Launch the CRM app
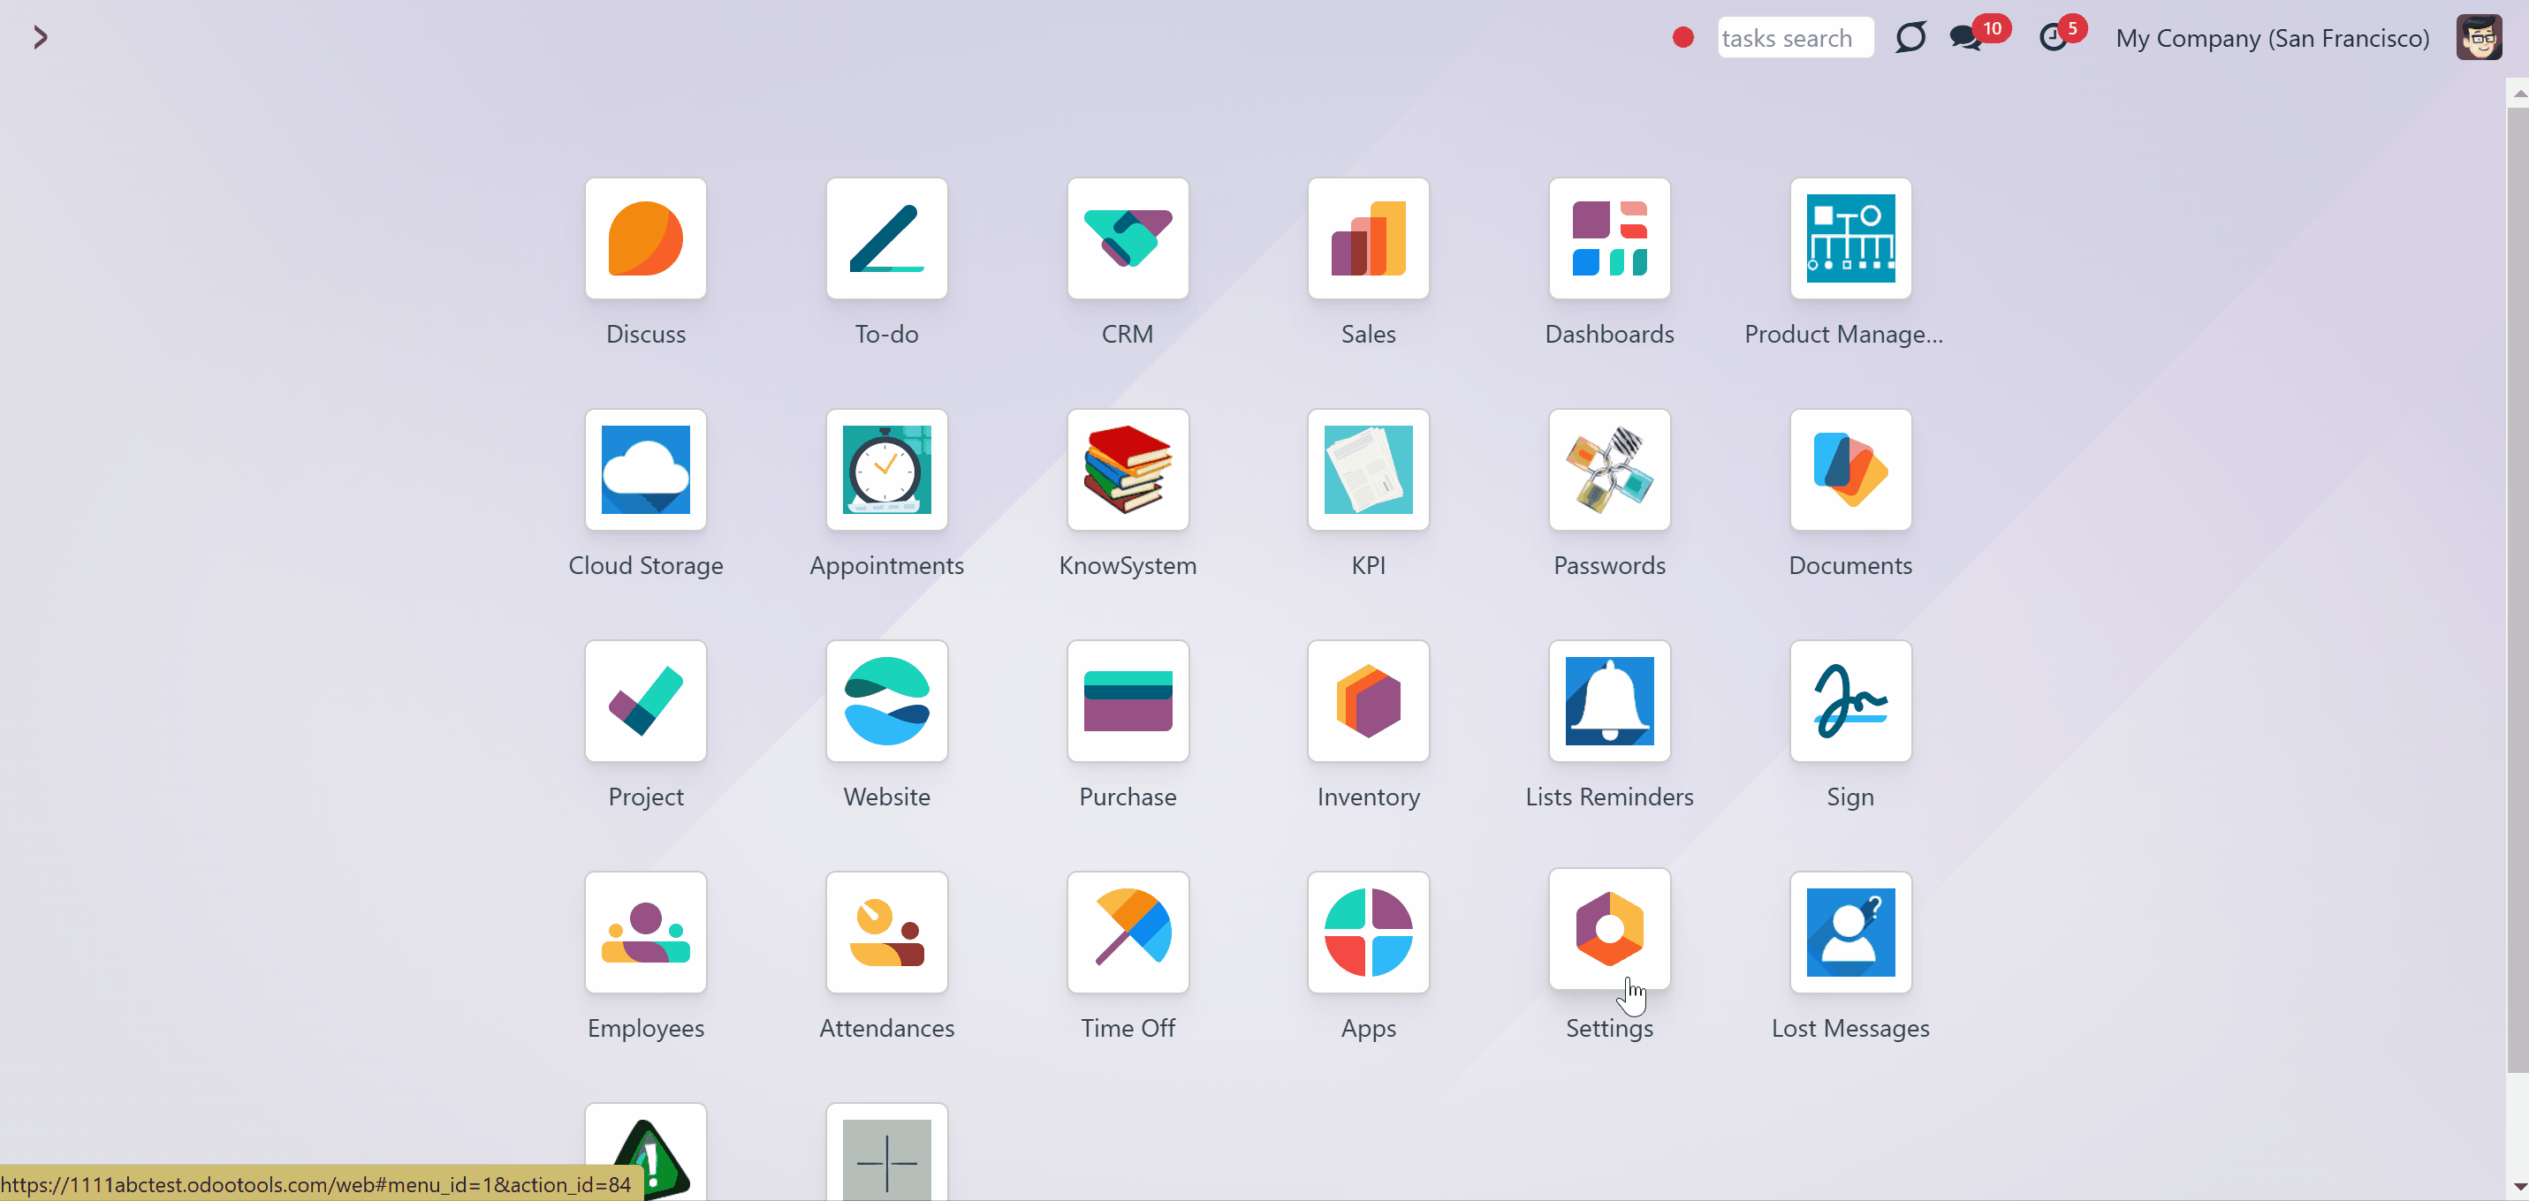The width and height of the screenshot is (2529, 1201). (x=1127, y=238)
